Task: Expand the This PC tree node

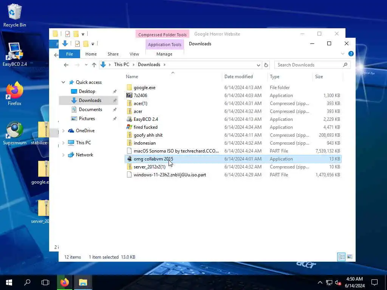Action: (x=63, y=143)
